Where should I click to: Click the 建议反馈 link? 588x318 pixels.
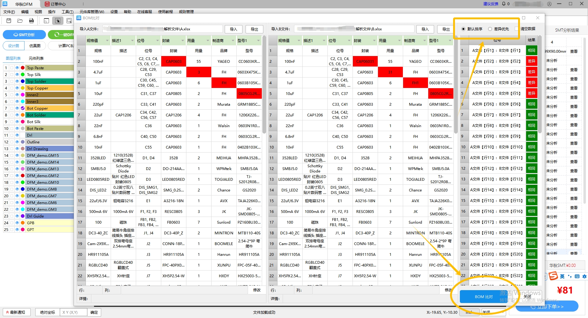pos(491,4)
